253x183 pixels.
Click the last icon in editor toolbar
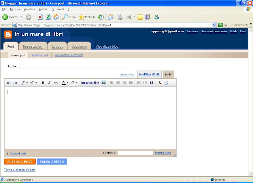166,82
